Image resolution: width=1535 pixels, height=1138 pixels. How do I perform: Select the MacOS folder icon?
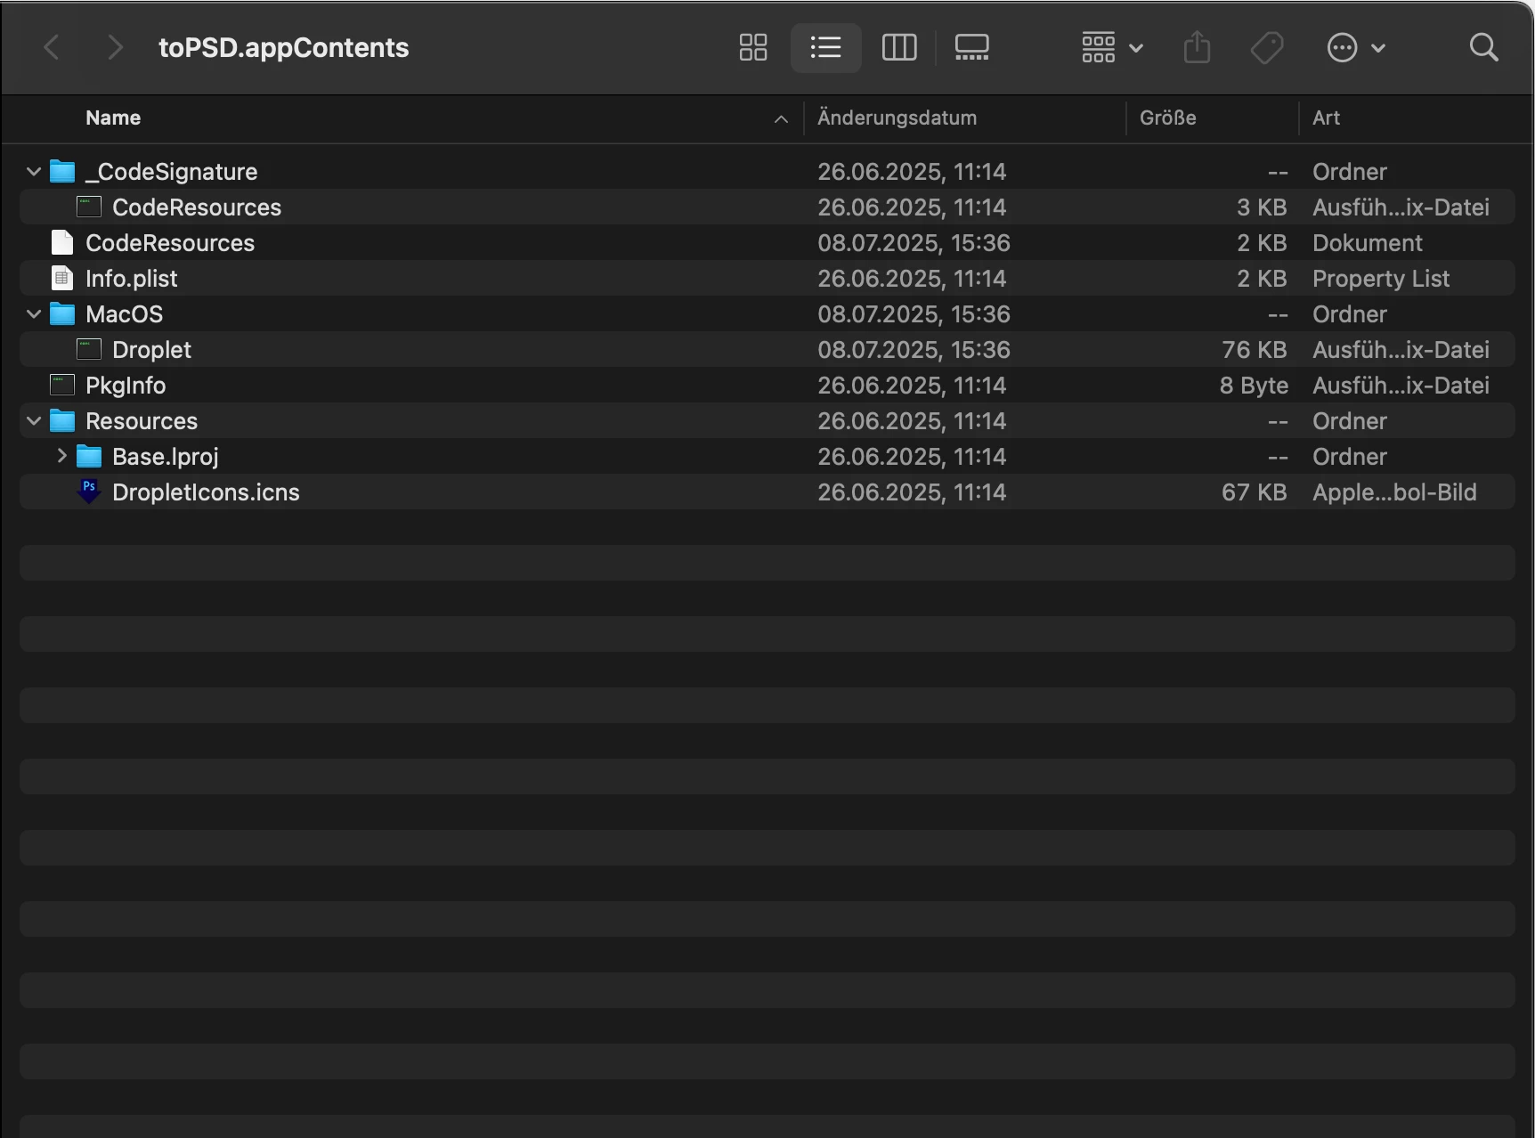62,313
